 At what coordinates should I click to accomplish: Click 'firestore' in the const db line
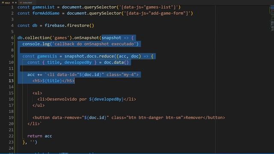pyautogui.click(x=78, y=26)
